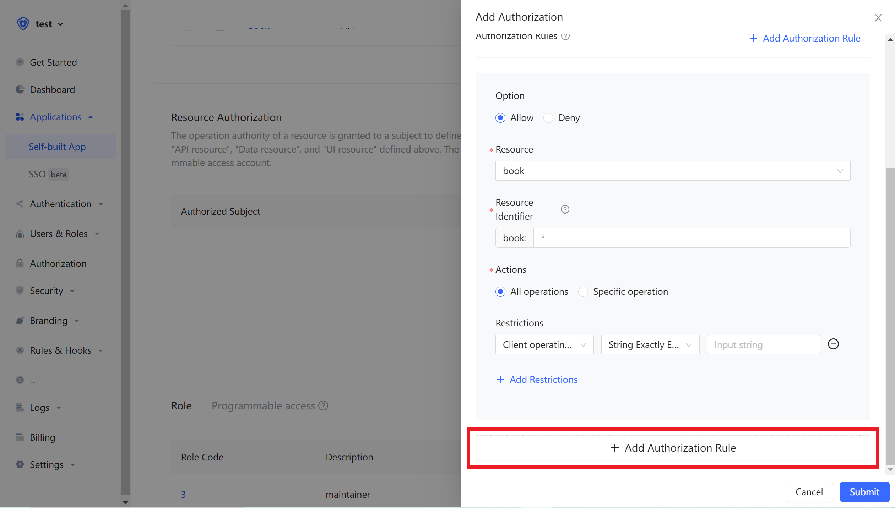Close the Add Authorization panel
This screenshot has width=895, height=508.
coord(878,18)
